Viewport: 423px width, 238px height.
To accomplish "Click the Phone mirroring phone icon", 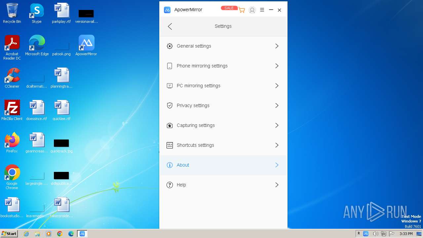I will [170, 66].
